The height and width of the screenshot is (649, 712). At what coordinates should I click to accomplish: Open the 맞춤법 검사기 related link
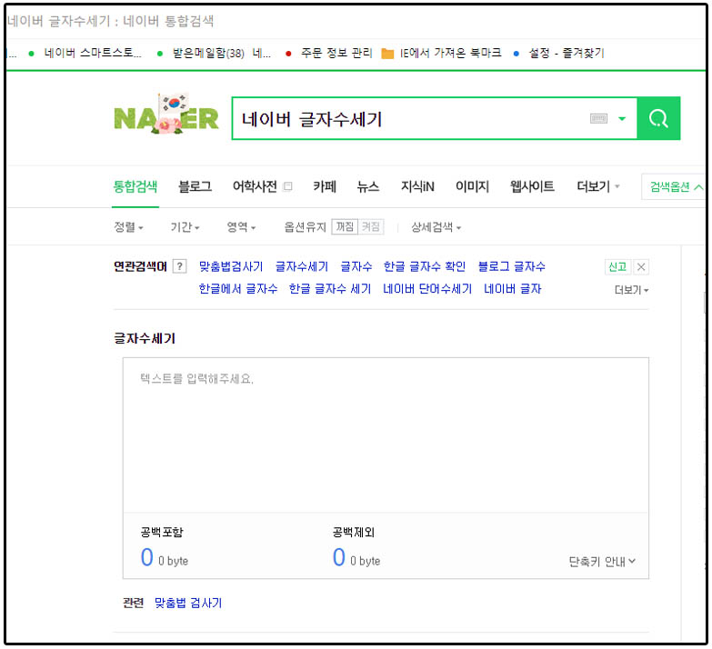(x=188, y=603)
